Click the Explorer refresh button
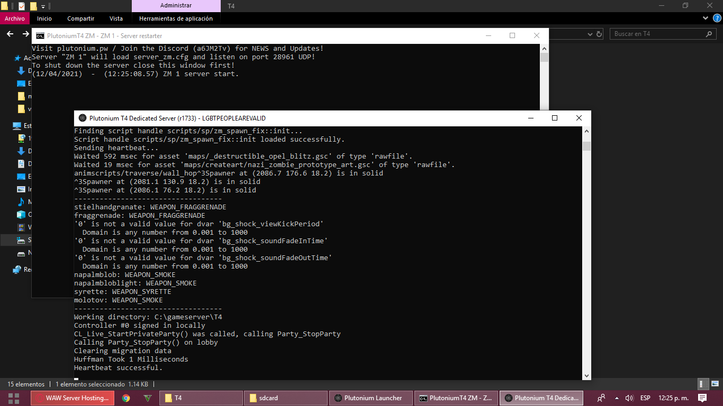Image resolution: width=723 pixels, height=406 pixels. tap(599, 34)
